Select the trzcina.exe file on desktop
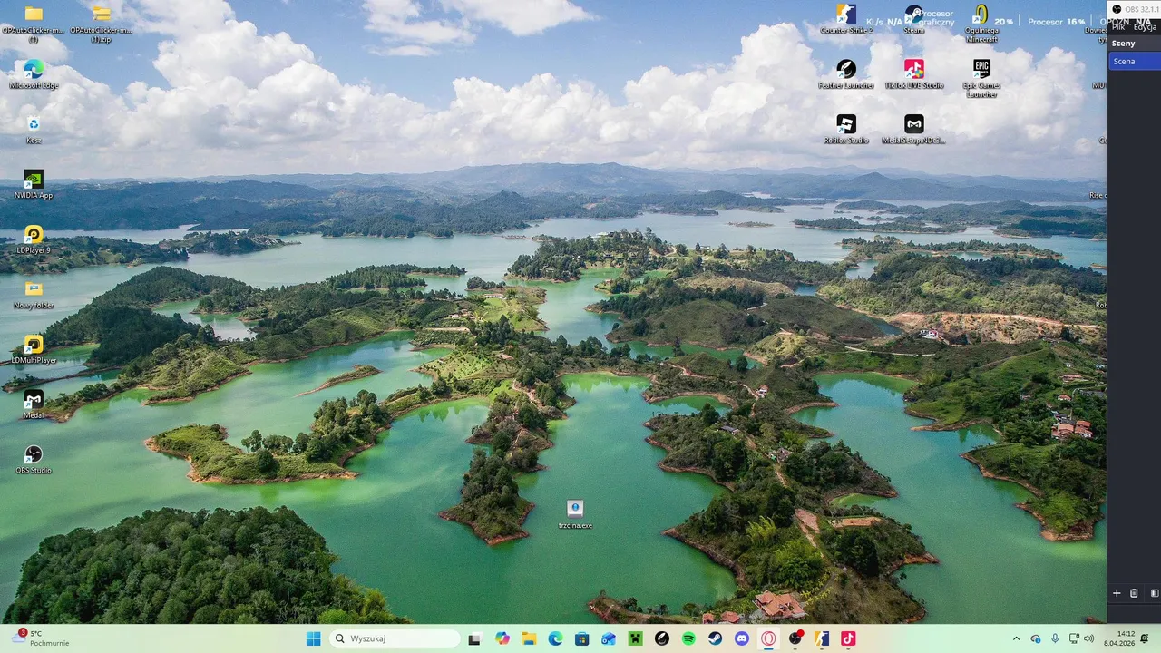1161x653 pixels. pos(575,514)
